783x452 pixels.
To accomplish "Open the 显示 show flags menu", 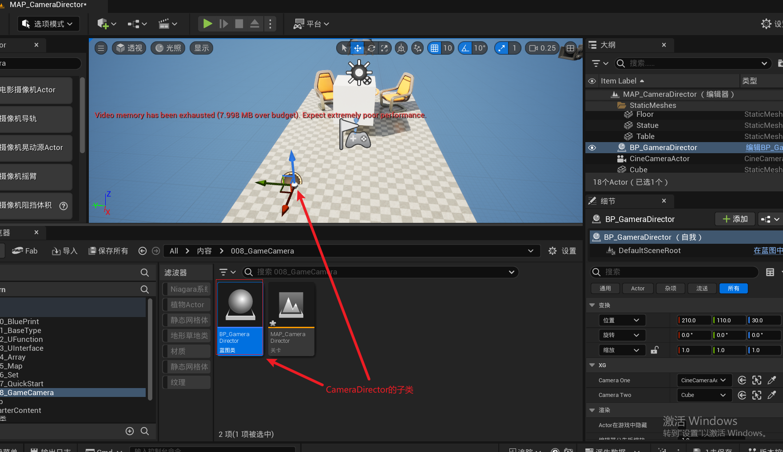I will pyautogui.click(x=201, y=48).
